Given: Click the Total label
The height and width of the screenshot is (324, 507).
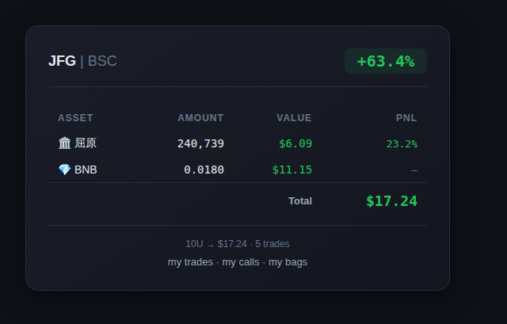Looking at the screenshot, I should [300, 200].
